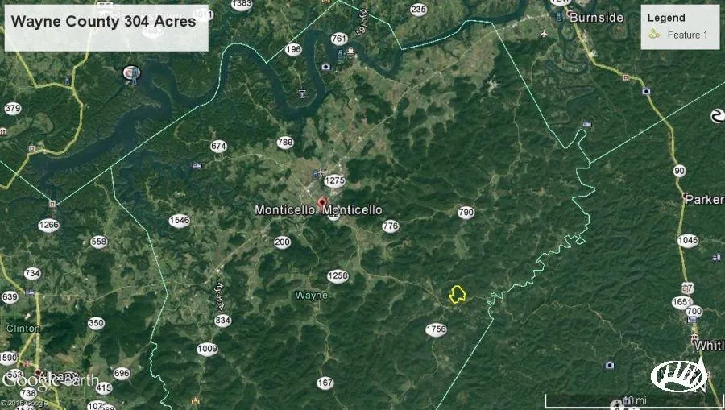
Task: Click the route 834 road marker
Action: click(223, 321)
